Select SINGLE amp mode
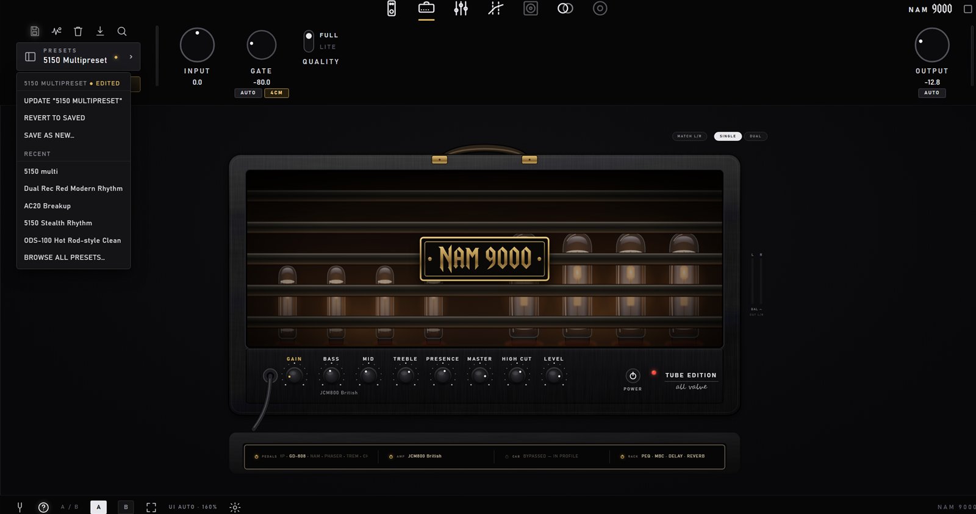 [728, 137]
